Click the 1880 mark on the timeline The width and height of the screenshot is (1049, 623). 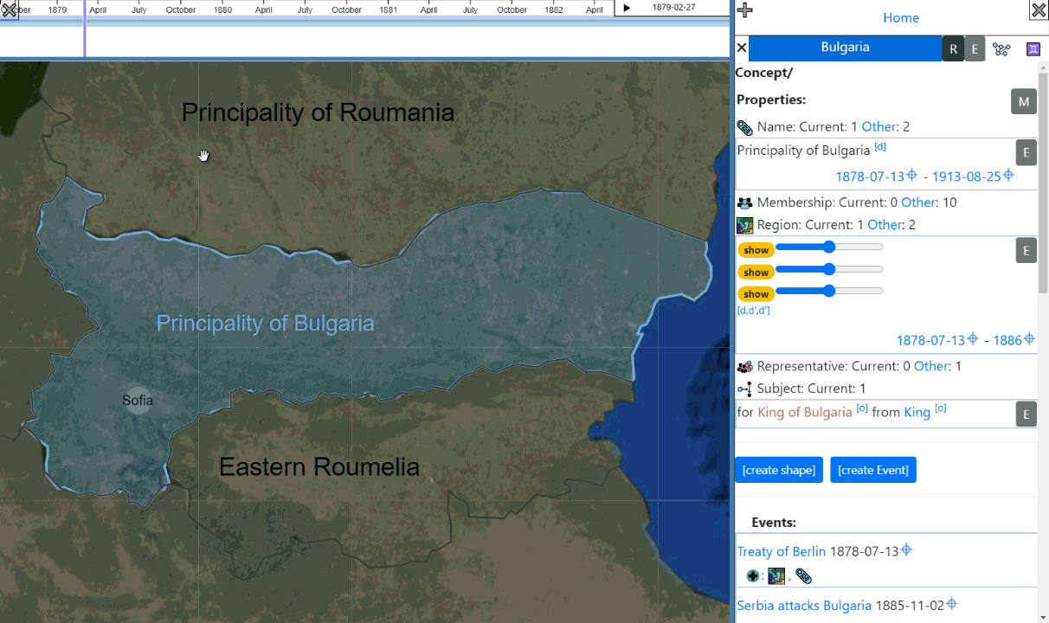[222, 10]
